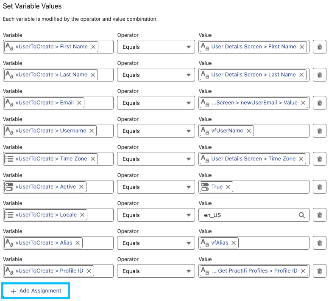Click search icon in en_US value field

coord(302,215)
